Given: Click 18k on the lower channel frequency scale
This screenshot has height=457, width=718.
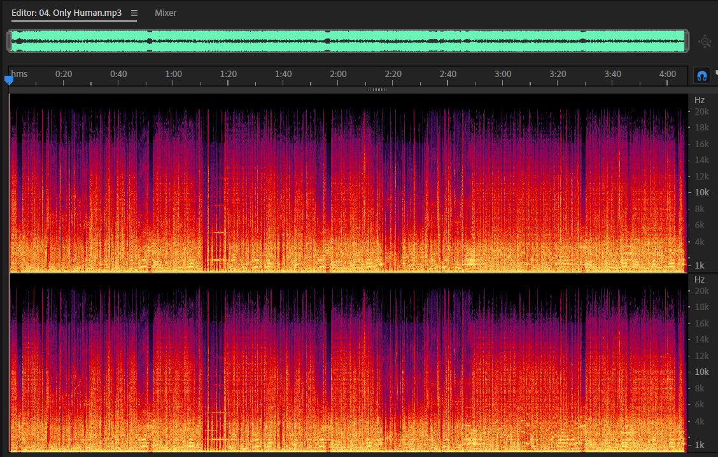Looking at the screenshot, I should [701, 307].
